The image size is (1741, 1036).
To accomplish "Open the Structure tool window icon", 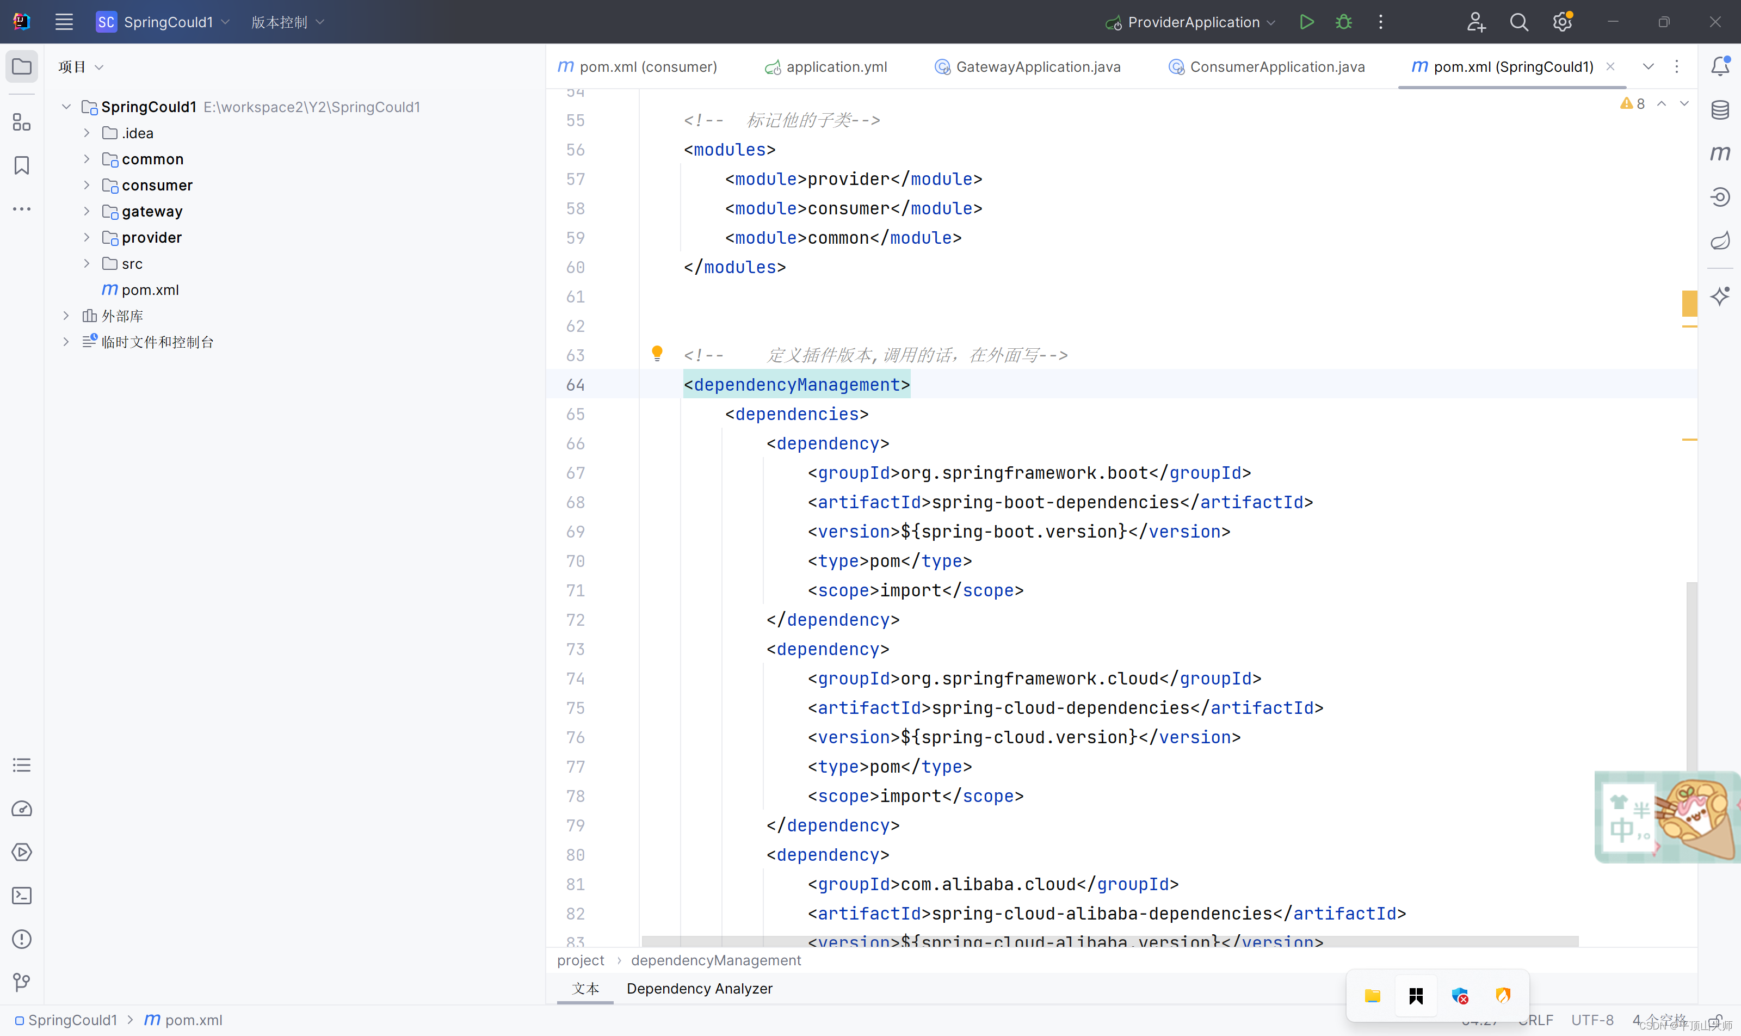I will click(22, 122).
